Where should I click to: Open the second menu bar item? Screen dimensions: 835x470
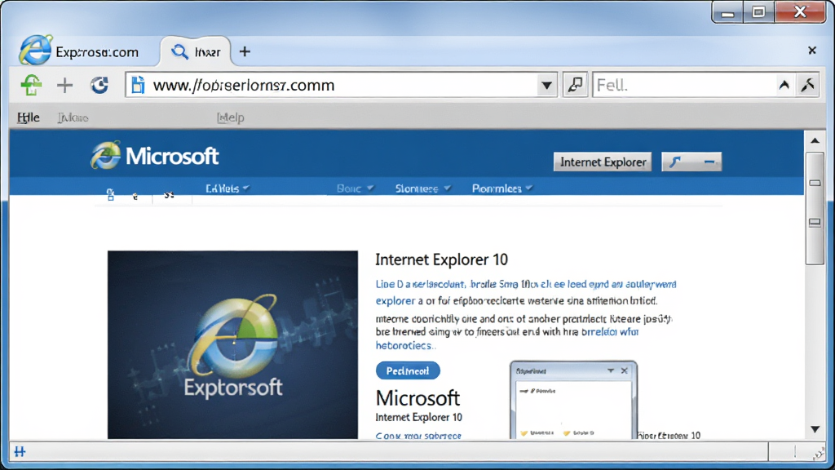tap(73, 117)
